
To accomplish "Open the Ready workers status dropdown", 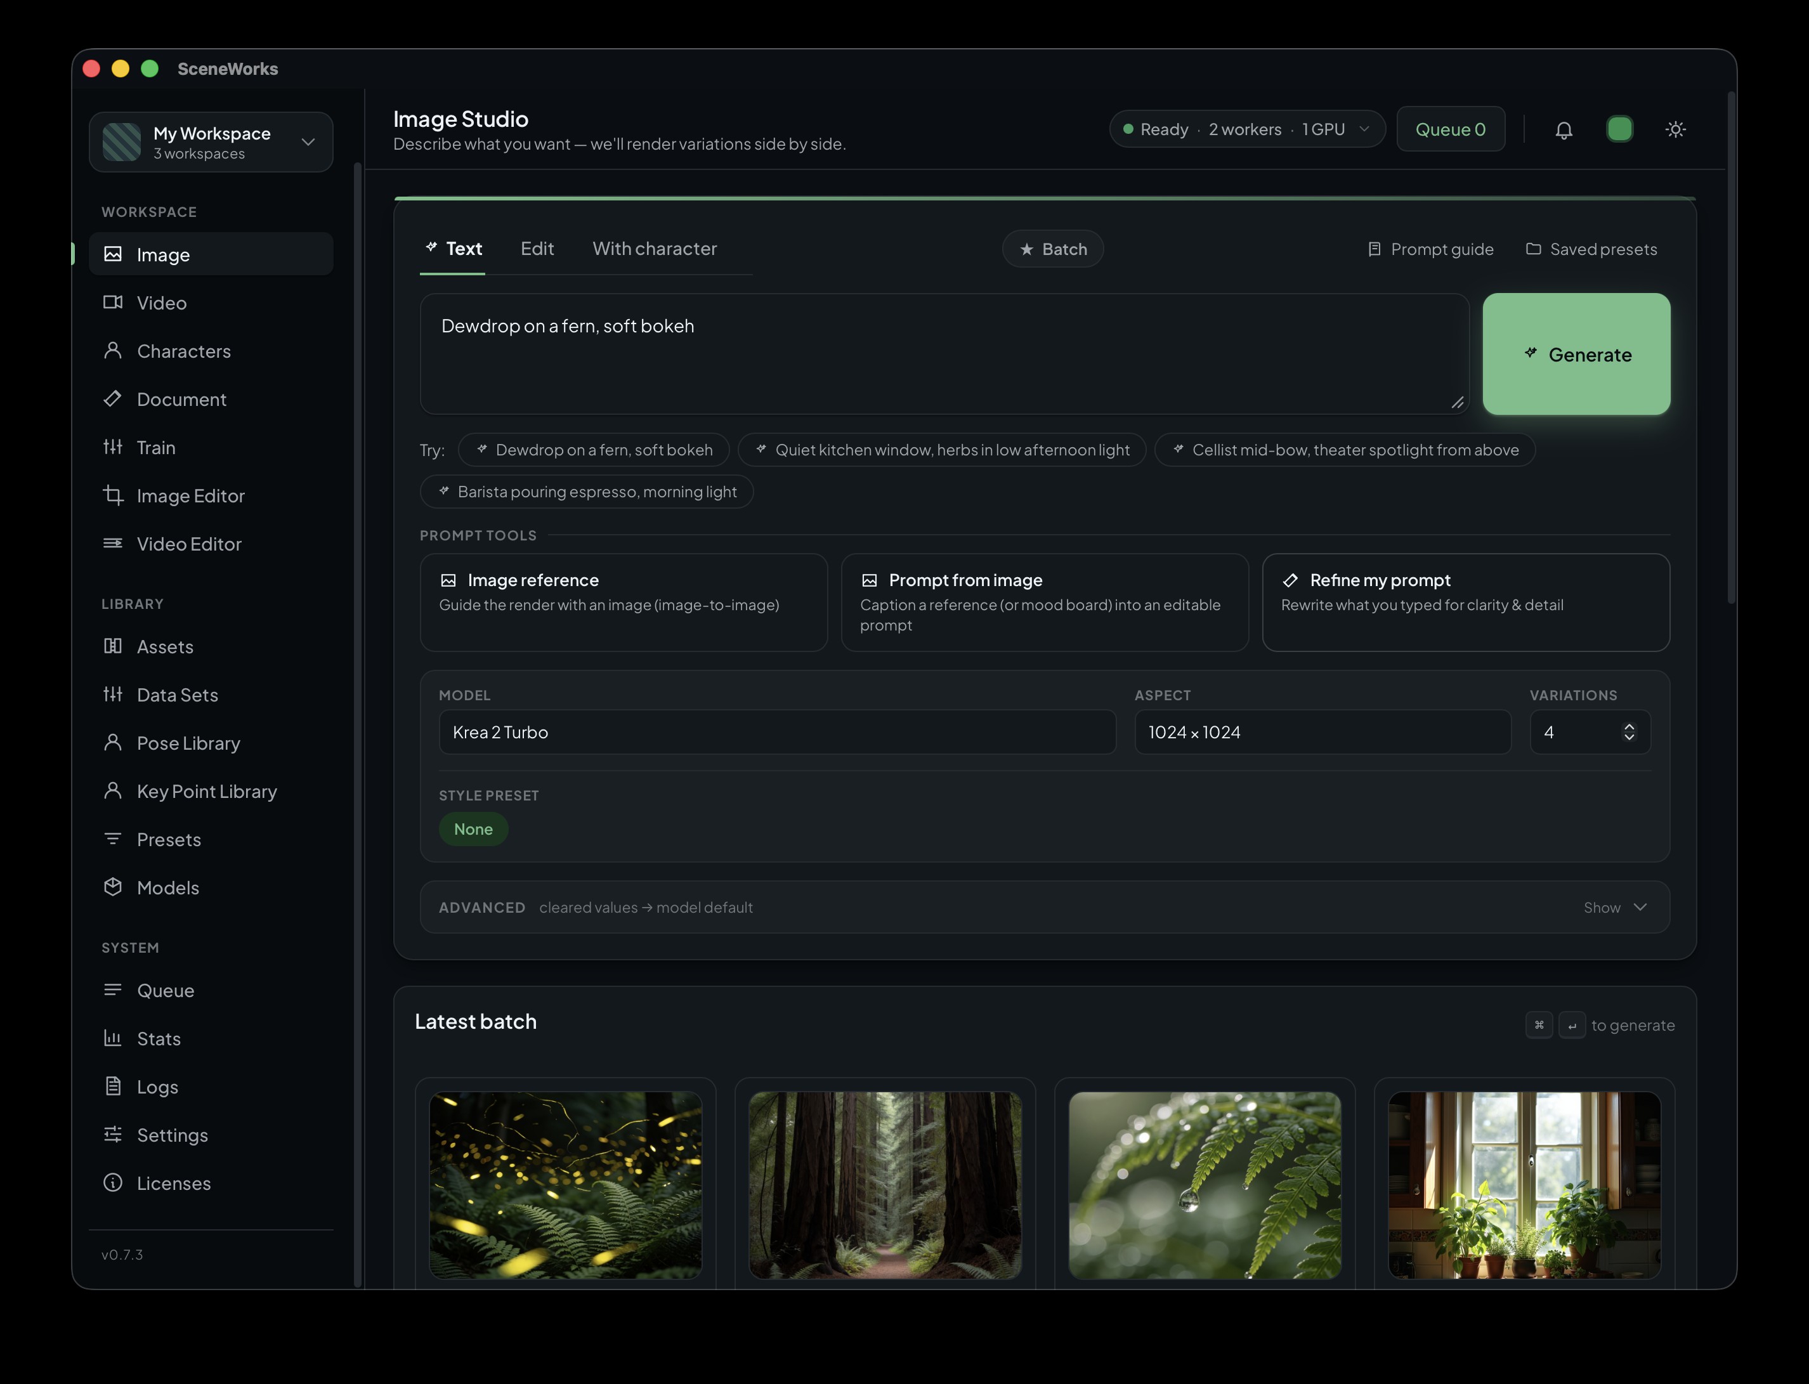I will [1247, 129].
